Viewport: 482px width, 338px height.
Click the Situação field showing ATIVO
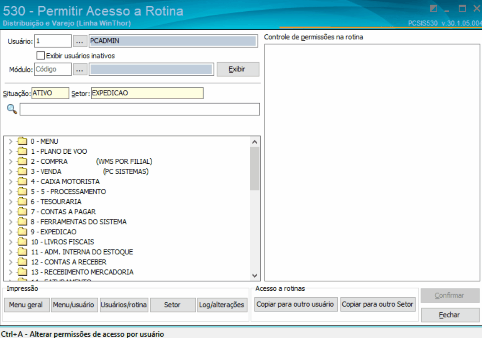(x=50, y=93)
